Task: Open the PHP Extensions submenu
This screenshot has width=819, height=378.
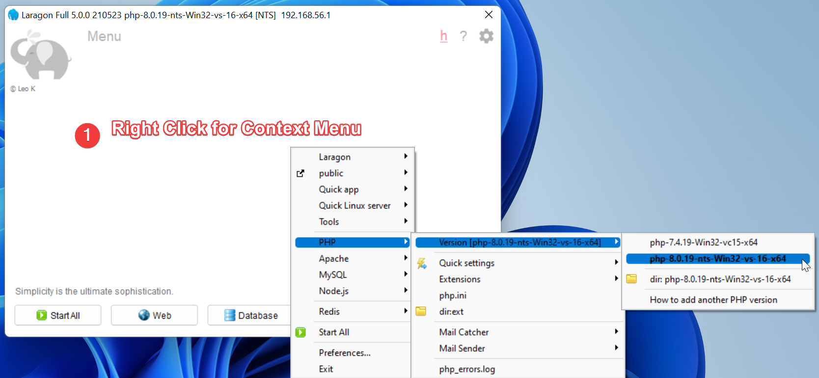Action: [x=518, y=279]
